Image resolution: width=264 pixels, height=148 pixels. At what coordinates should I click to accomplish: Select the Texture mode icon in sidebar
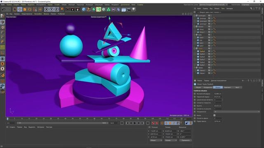(x=2, y=27)
